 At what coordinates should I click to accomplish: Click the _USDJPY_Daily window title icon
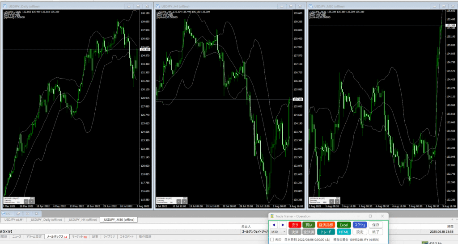pos(5,6)
